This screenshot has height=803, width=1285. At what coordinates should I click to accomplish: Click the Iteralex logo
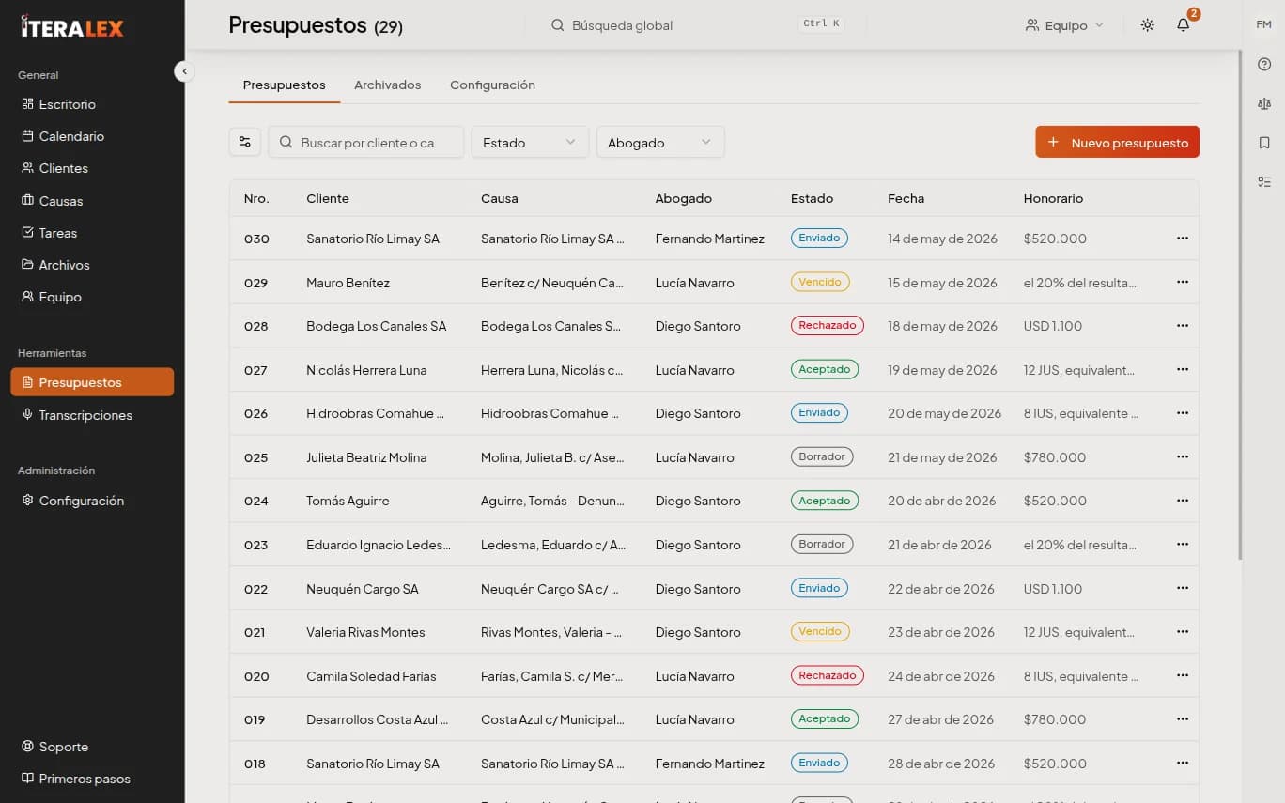point(72,27)
